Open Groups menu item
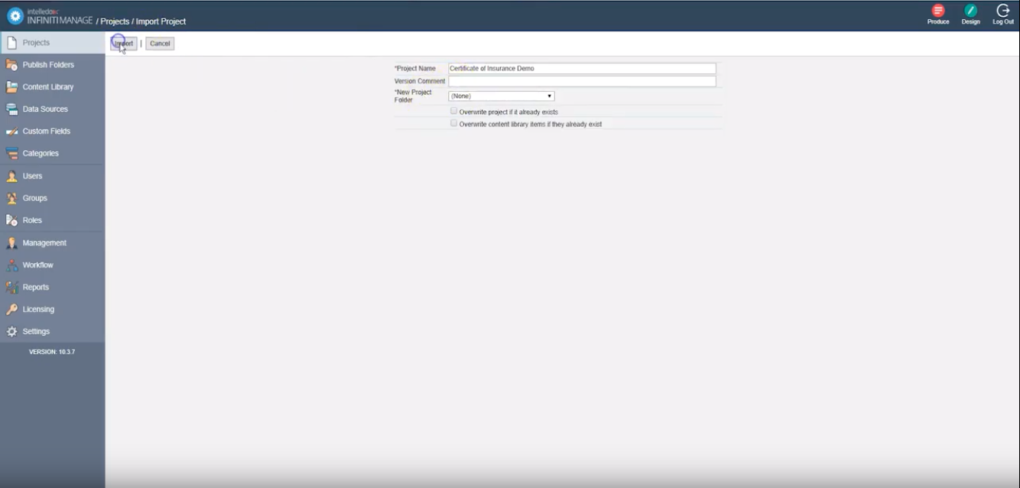 pos(52,198)
